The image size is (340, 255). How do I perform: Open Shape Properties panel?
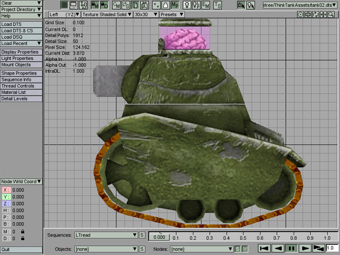(21, 73)
